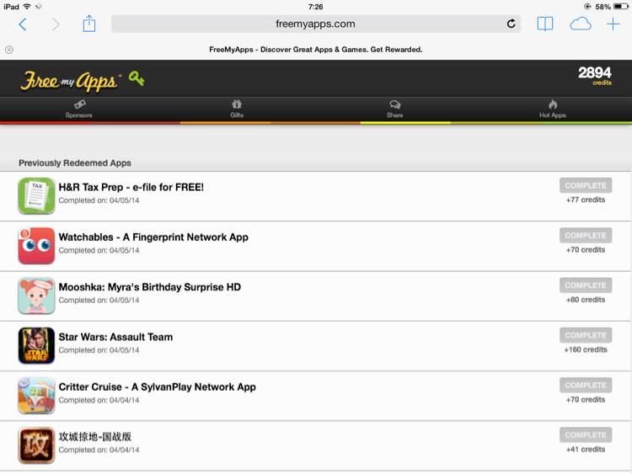Add a new Safari tab
This screenshot has width=632, height=474.
point(613,24)
